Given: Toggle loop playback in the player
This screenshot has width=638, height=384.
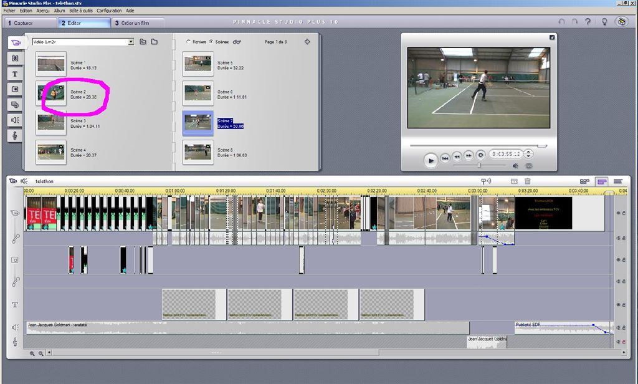Looking at the screenshot, I should coord(480,155).
